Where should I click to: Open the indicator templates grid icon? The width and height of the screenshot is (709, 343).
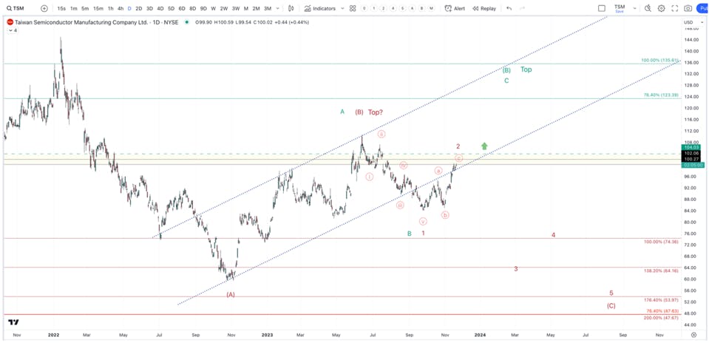(x=353, y=8)
